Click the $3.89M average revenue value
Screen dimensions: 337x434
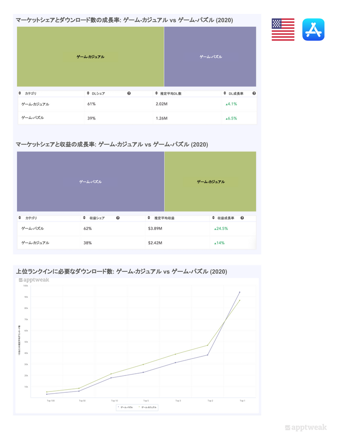click(x=155, y=228)
